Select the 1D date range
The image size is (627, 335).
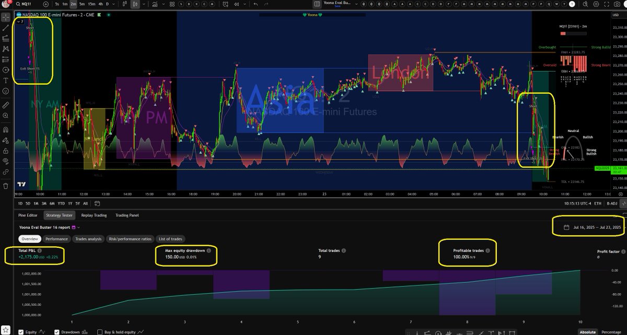[20, 204]
